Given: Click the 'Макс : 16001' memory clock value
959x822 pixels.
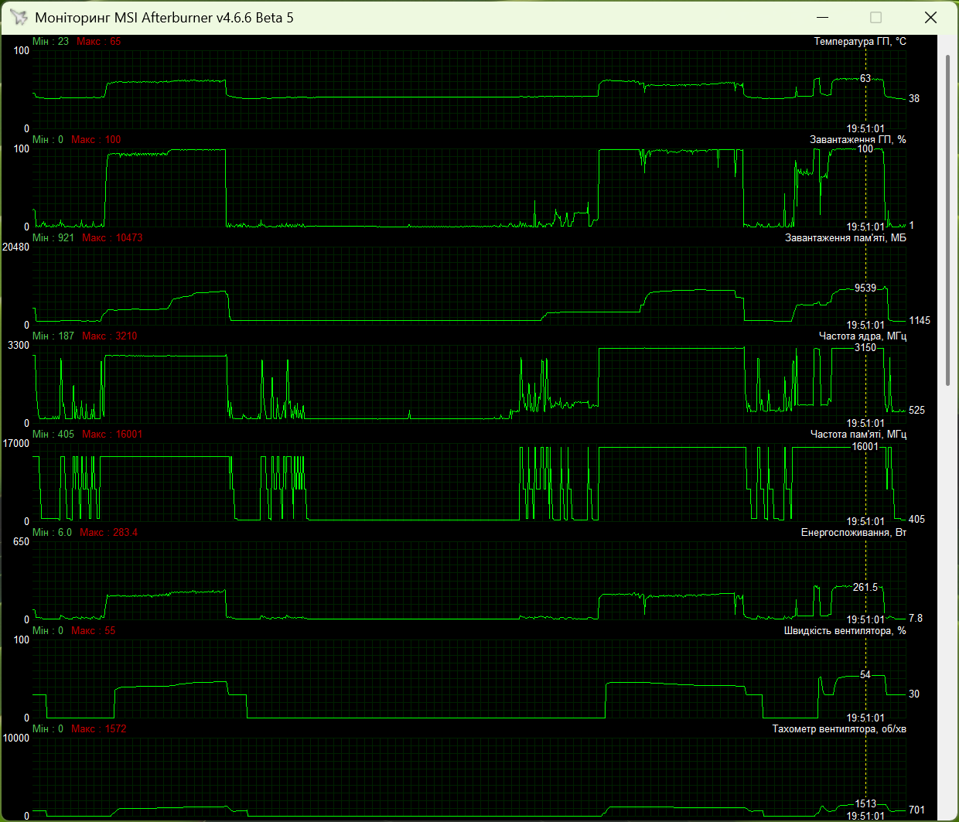Looking at the screenshot, I should (112, 435).
